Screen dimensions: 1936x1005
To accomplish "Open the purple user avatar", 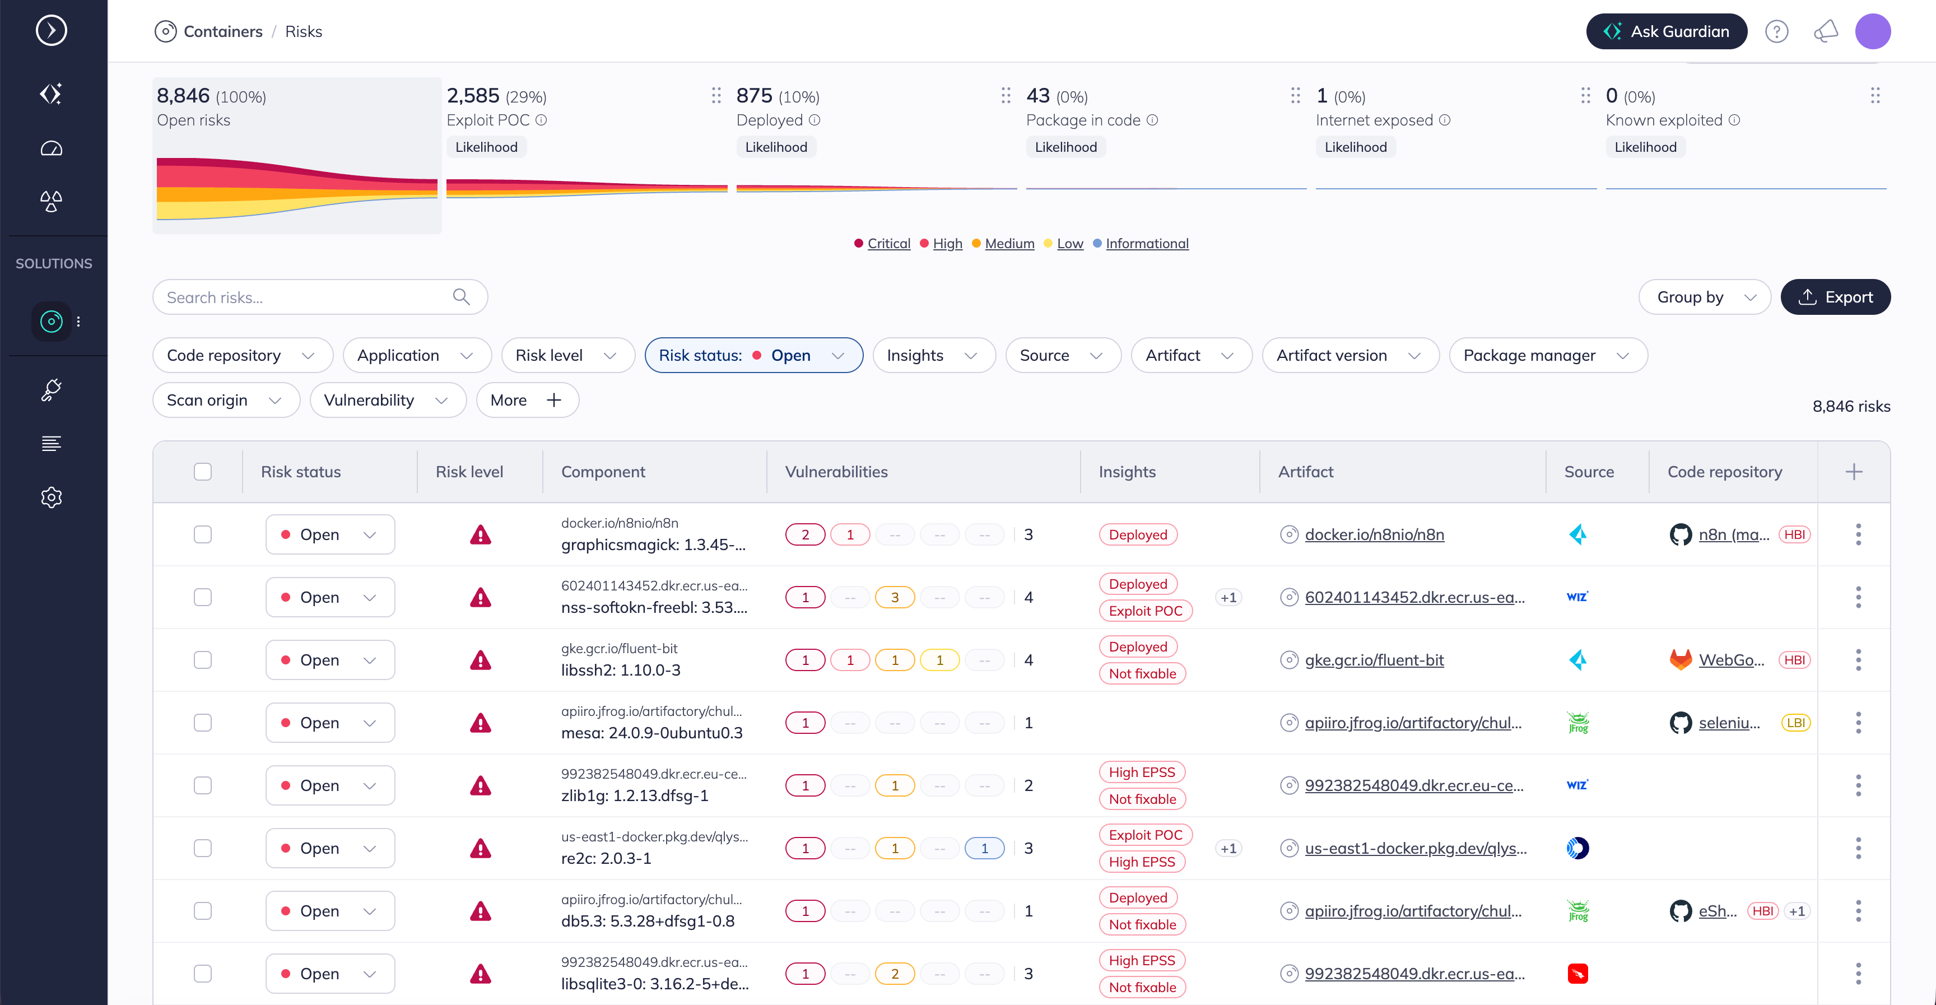I will coord(1873,31).
